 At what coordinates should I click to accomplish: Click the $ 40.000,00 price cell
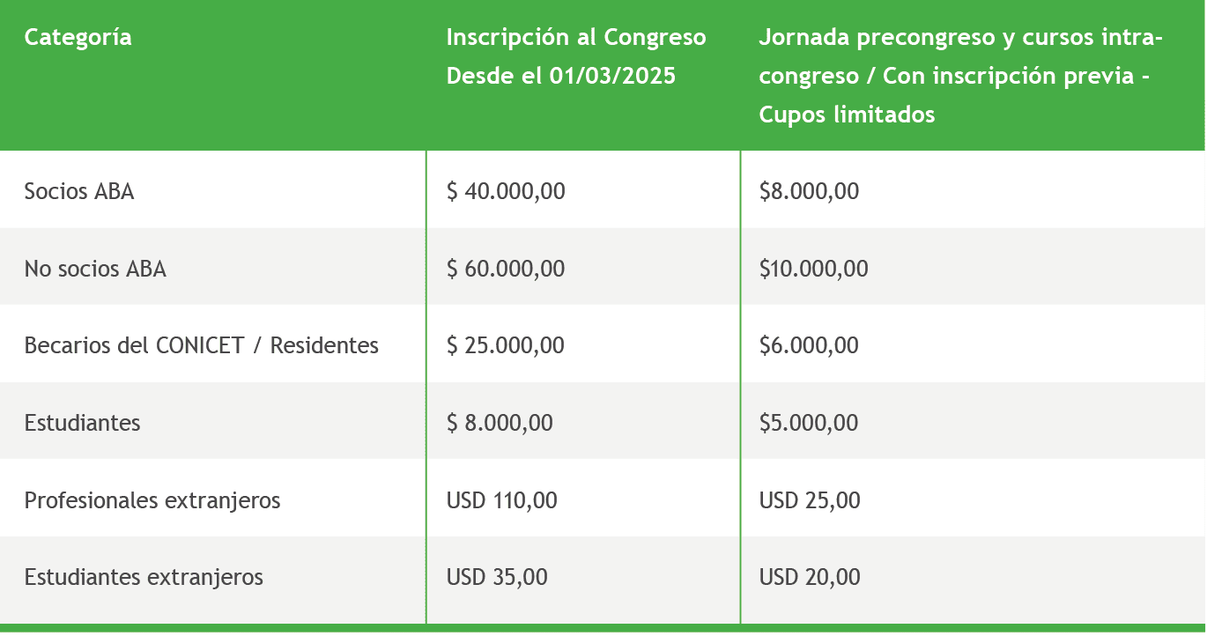[x=506, y=191]
